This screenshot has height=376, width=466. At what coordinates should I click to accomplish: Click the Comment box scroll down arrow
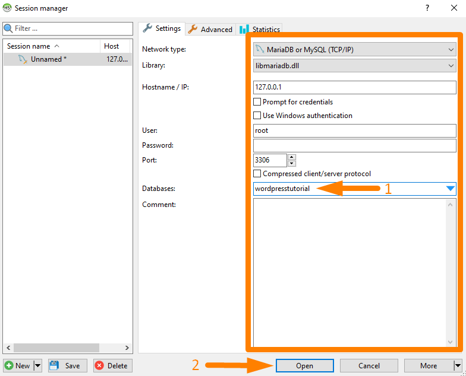pos(451,342)
